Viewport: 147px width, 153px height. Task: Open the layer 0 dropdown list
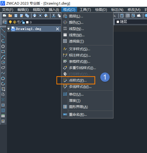pyautogui.click(x=35, y=22)
